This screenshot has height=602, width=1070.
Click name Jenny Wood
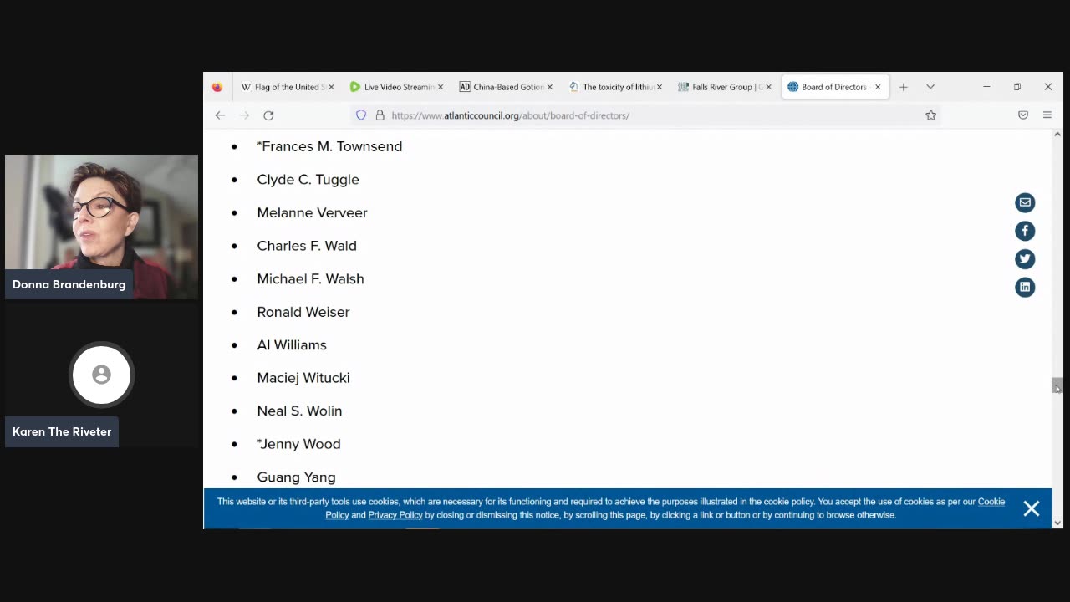(301, 444)
